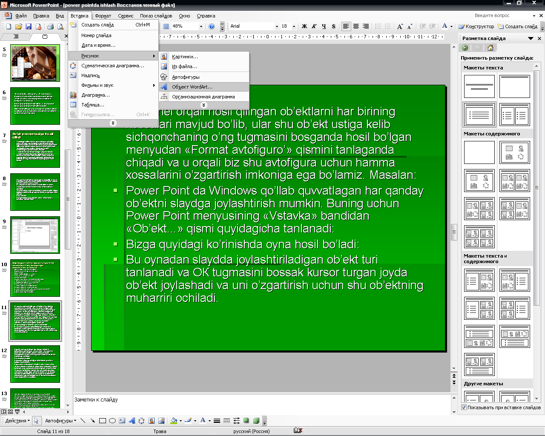Click New document icon on toolbar
545x436 pixels.
point(9,26)
